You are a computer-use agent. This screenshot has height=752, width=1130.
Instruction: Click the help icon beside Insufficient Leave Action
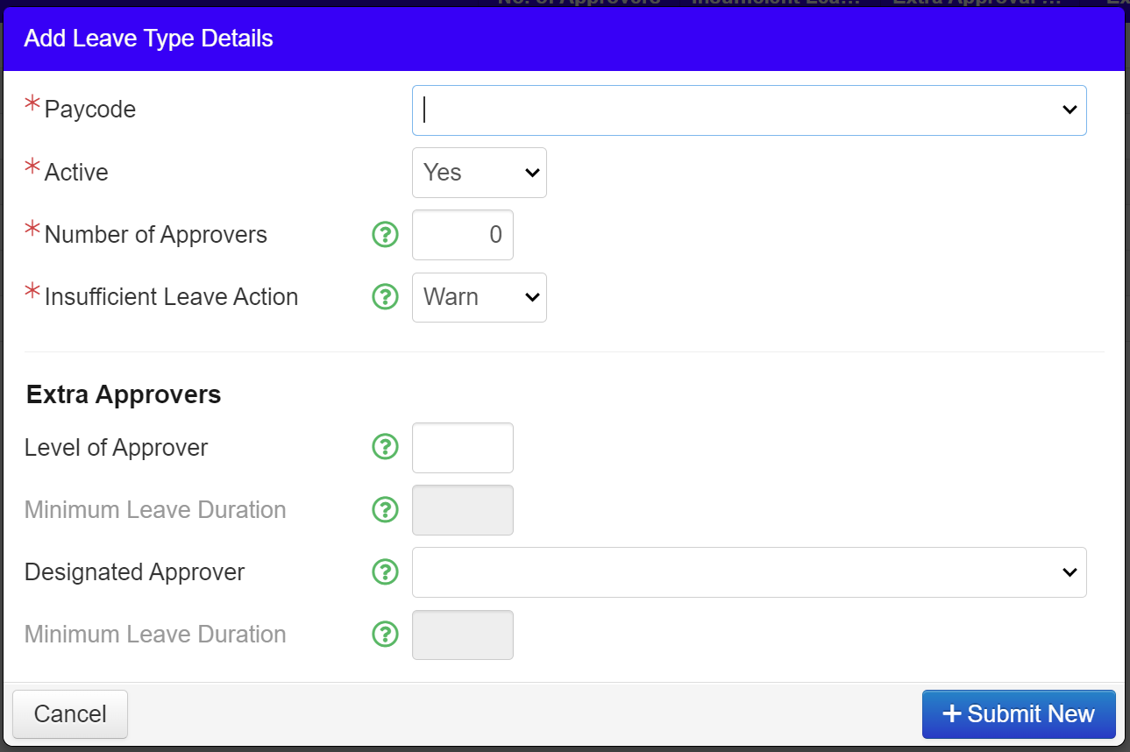[385, 297]
